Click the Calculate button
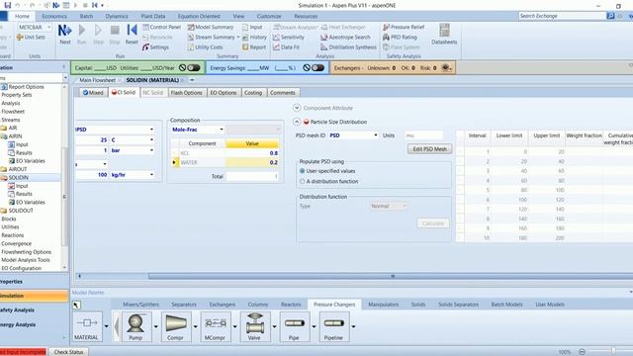Screen dimensions: 633x356 [x=433, y=223]
